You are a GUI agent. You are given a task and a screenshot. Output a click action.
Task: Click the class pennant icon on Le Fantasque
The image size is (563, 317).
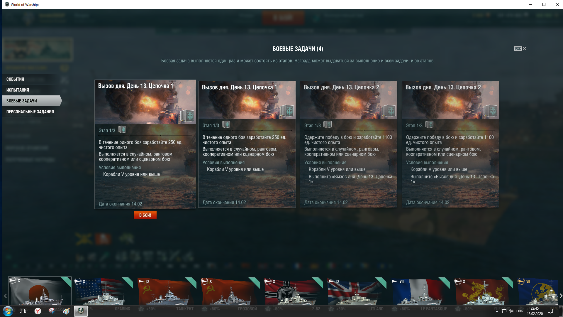tap(395, 281)
